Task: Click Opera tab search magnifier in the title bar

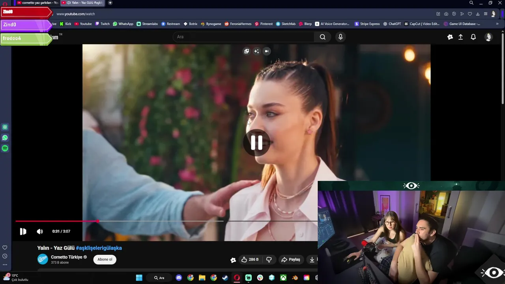Action: [471, 3]
